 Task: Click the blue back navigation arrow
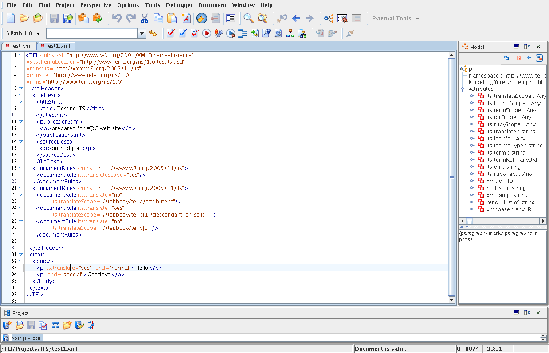296,18
